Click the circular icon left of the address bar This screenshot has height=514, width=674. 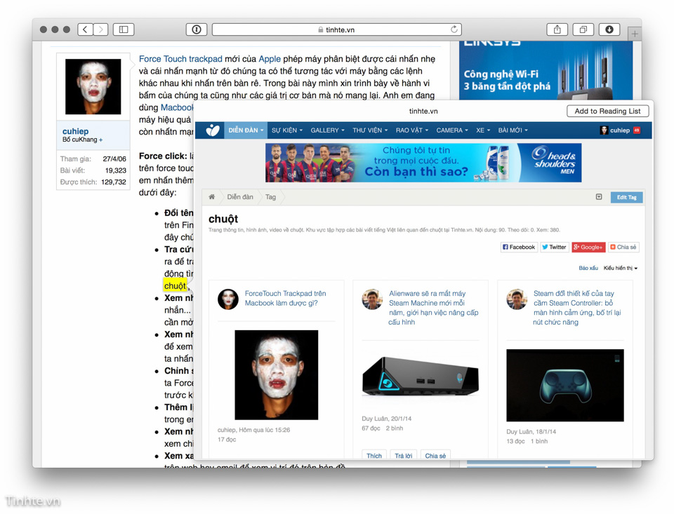(197, 29)
